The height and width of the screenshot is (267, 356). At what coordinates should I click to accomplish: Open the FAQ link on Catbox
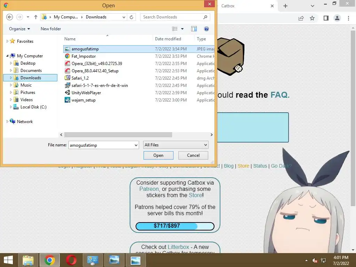280,95
